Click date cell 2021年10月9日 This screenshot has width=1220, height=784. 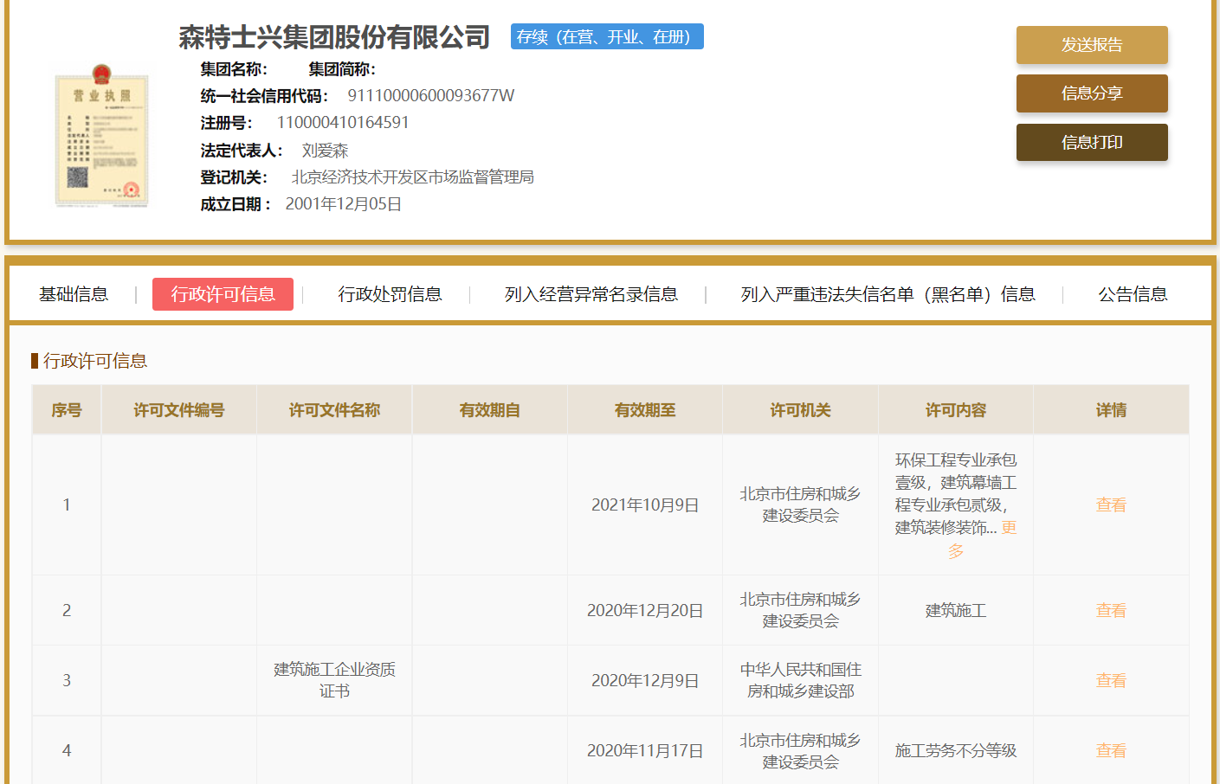click(x=645, y=504)
